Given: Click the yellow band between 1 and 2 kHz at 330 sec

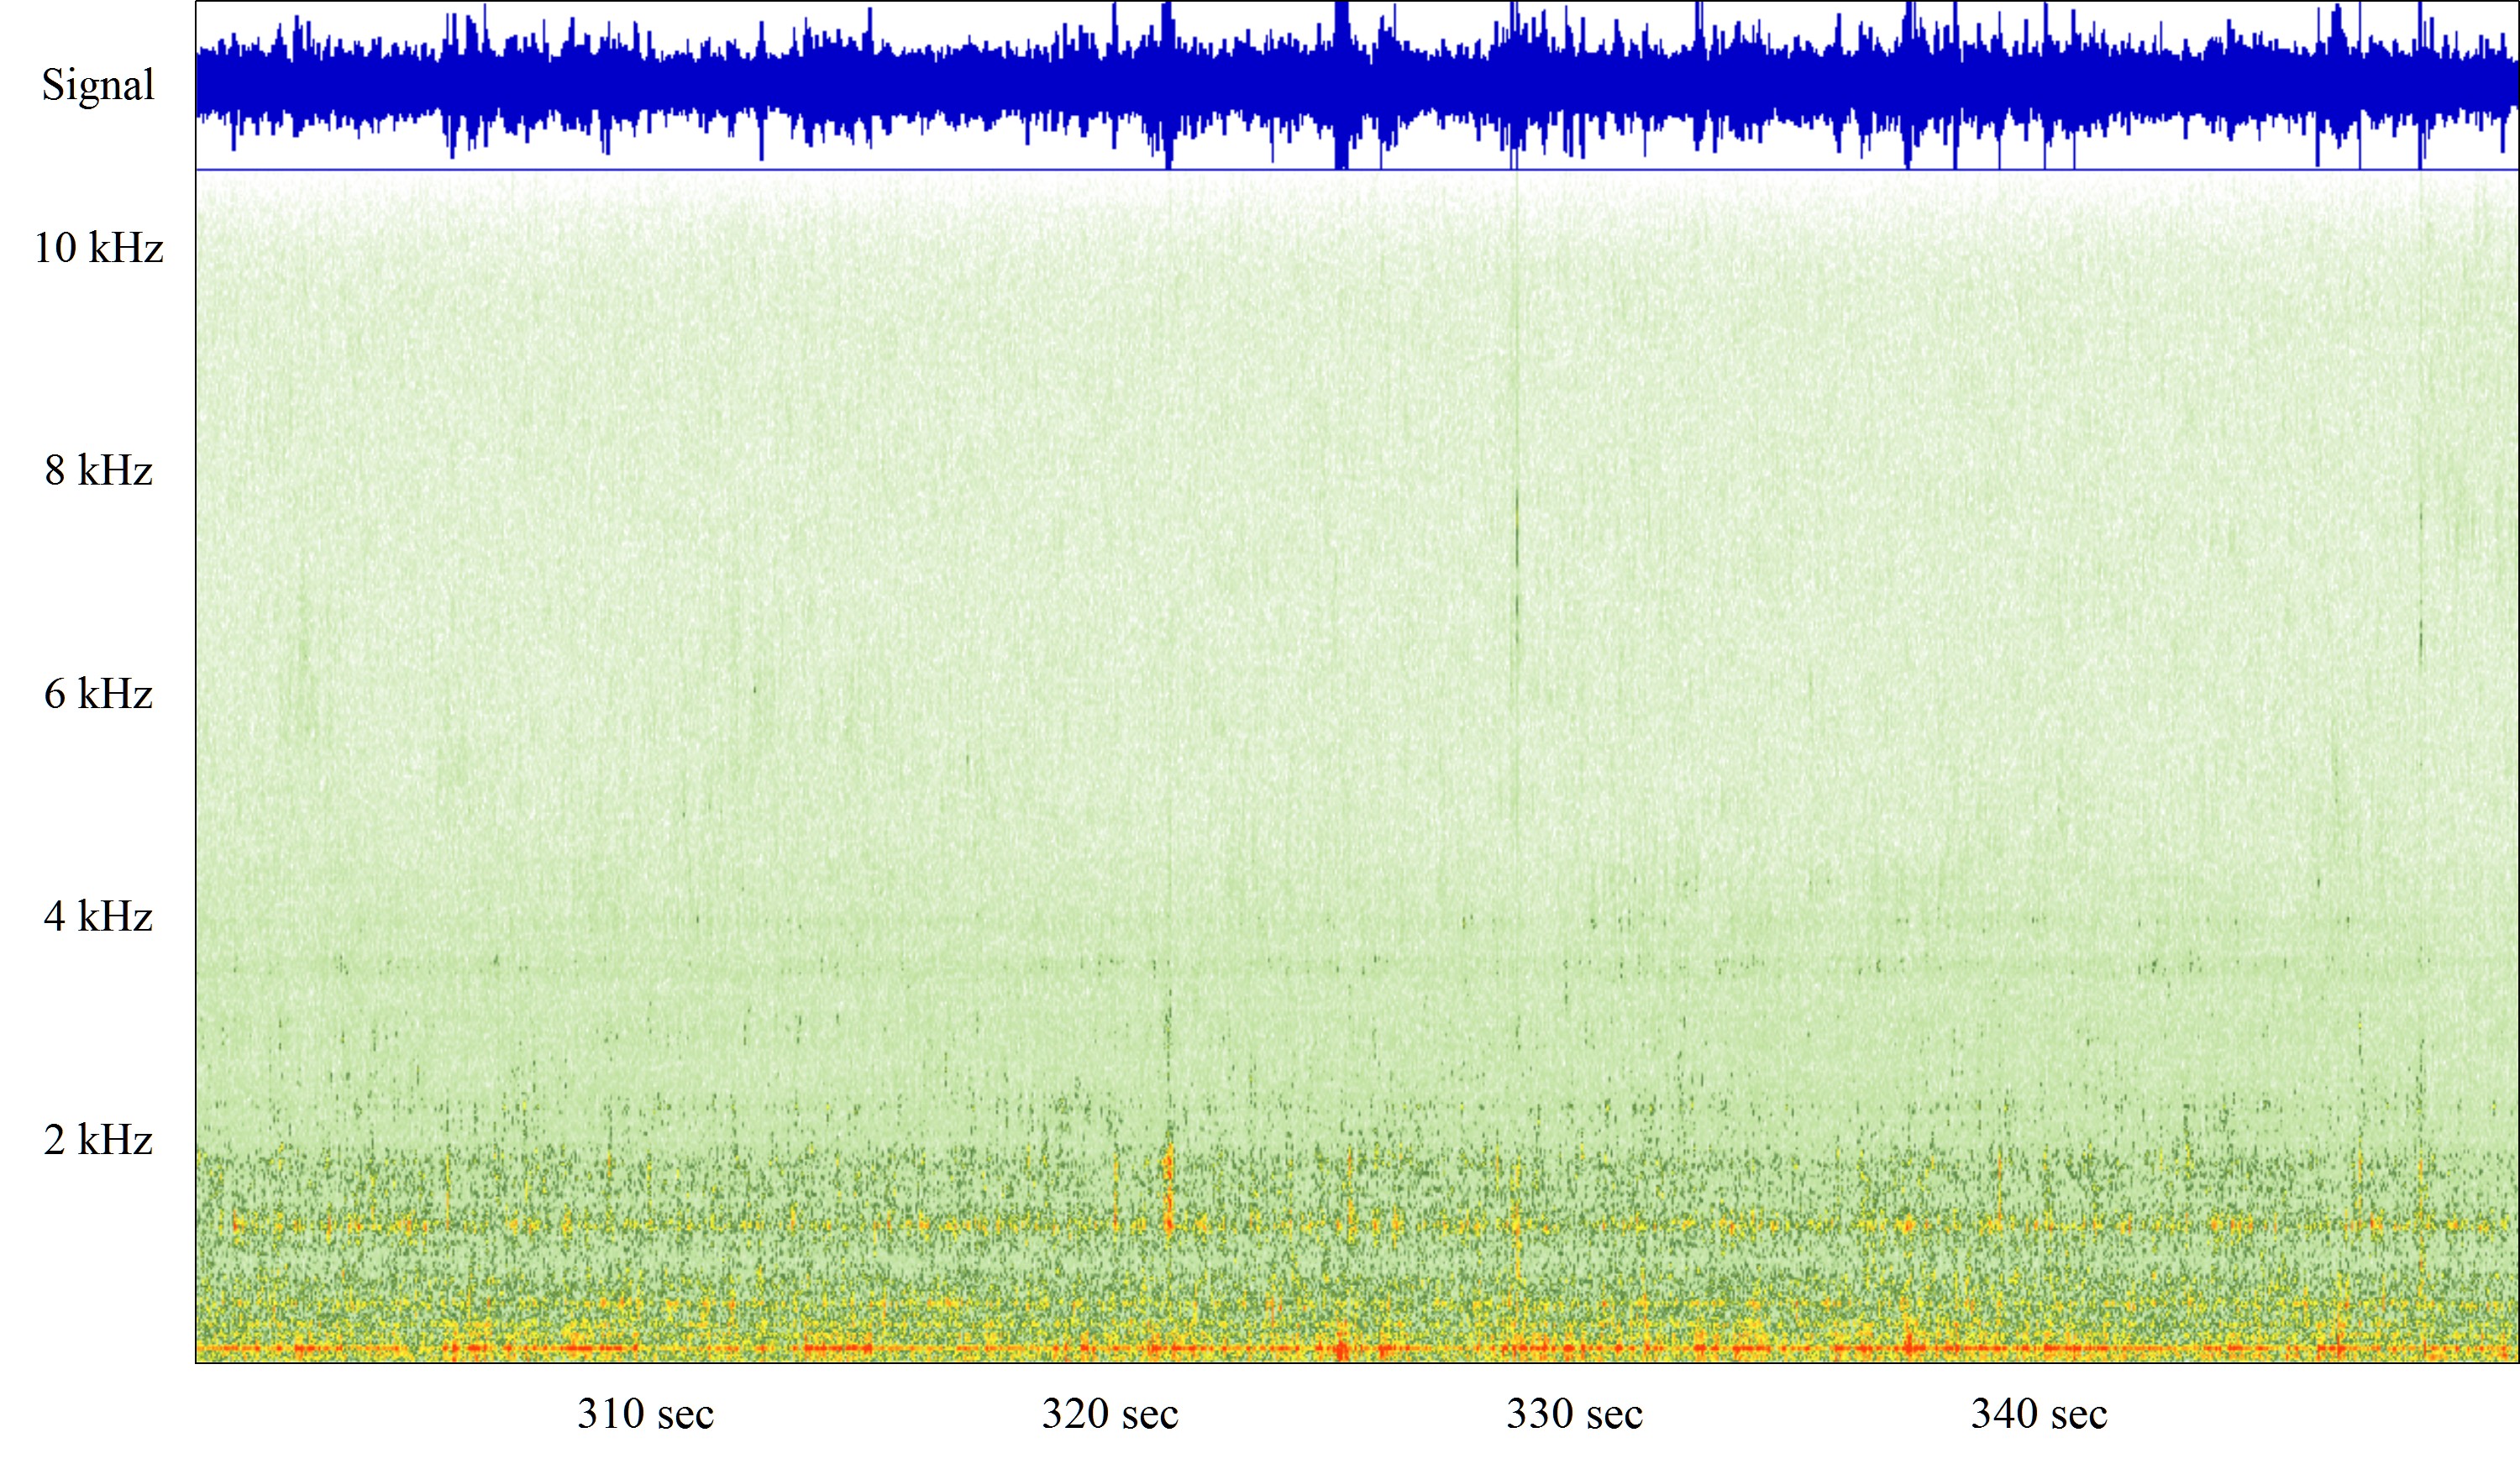Looking at the screenshot, I should coord(1574,1224).
